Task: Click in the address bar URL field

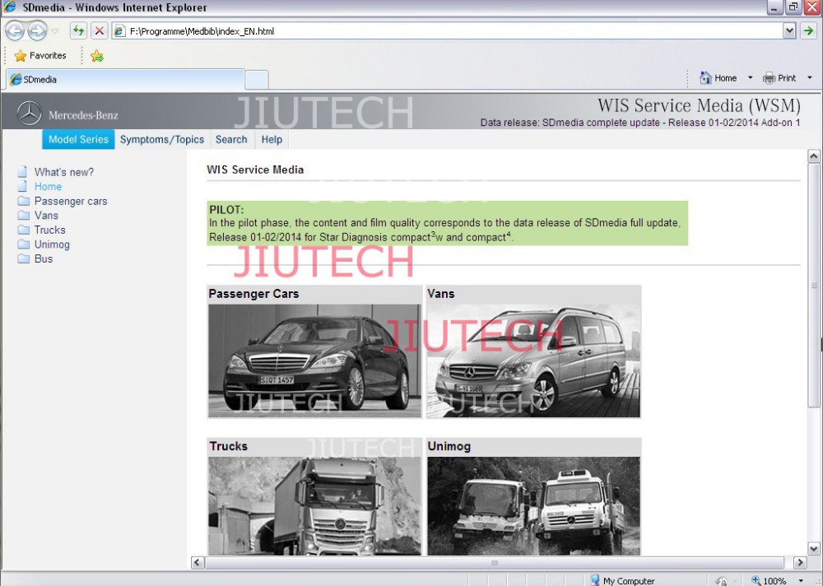Action: click(453, 31)
